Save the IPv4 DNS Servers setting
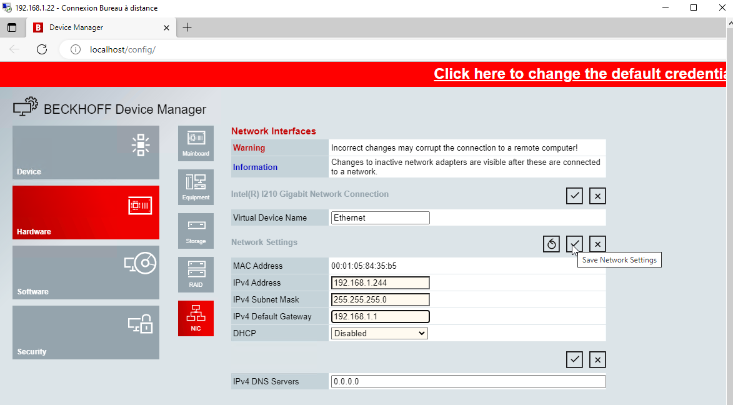733x405 pixels. [x=574, y=359]
